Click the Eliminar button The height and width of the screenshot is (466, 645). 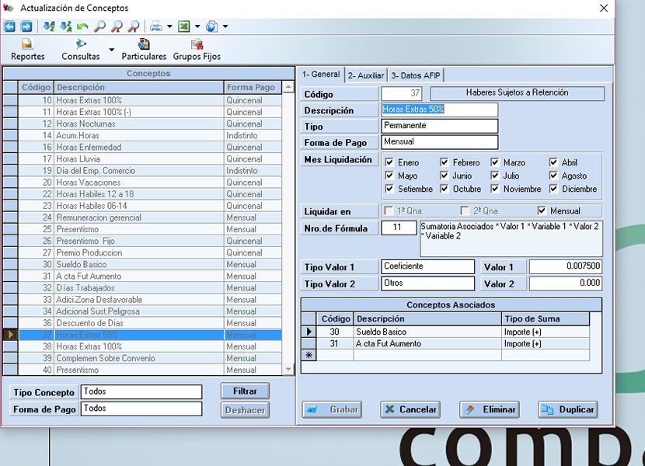click(x=489, y=409)
